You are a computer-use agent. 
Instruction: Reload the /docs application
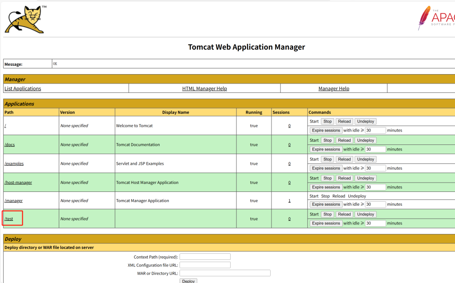(344, 140)
